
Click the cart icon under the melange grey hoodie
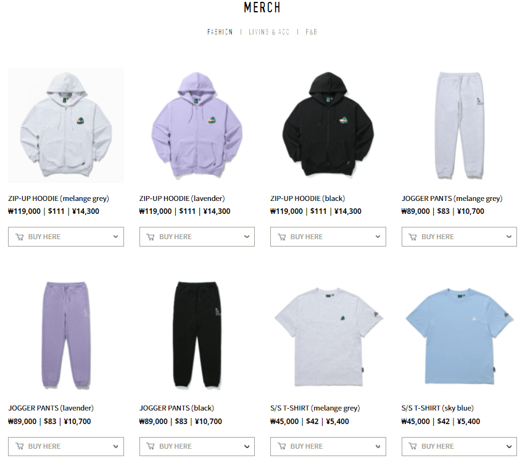[20, 237]
